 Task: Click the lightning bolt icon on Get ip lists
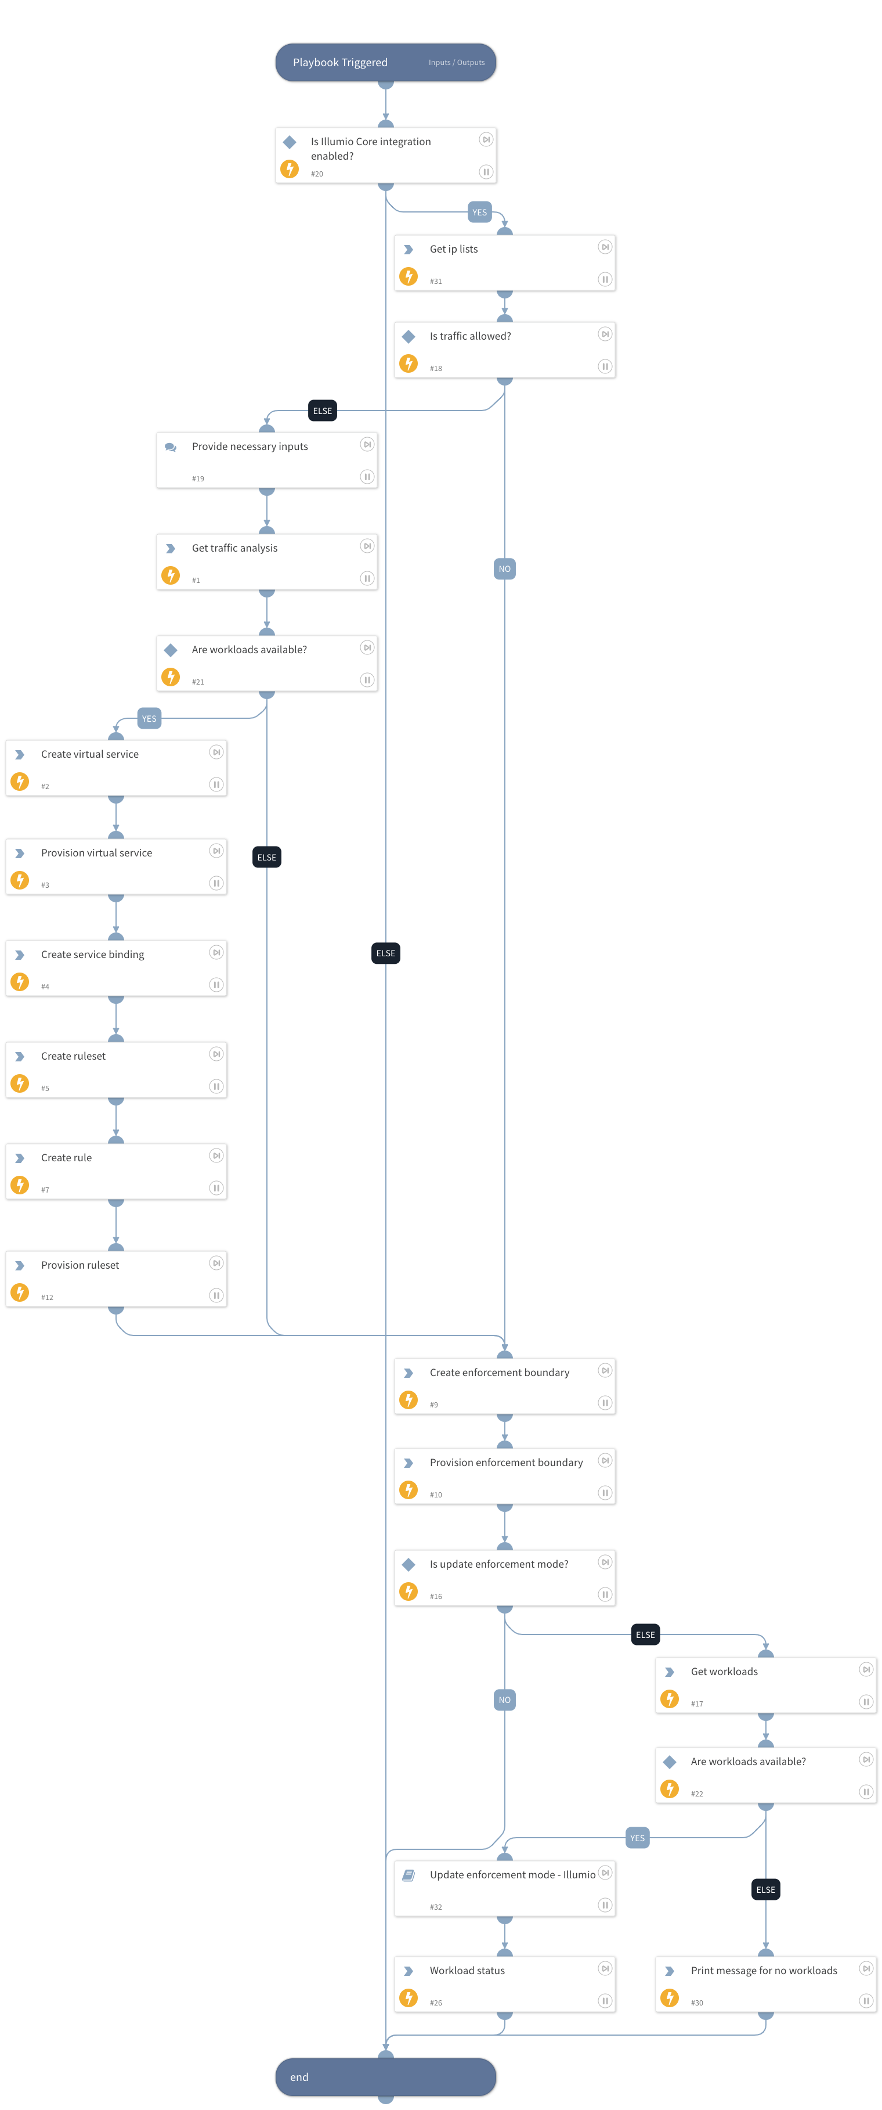408,277
